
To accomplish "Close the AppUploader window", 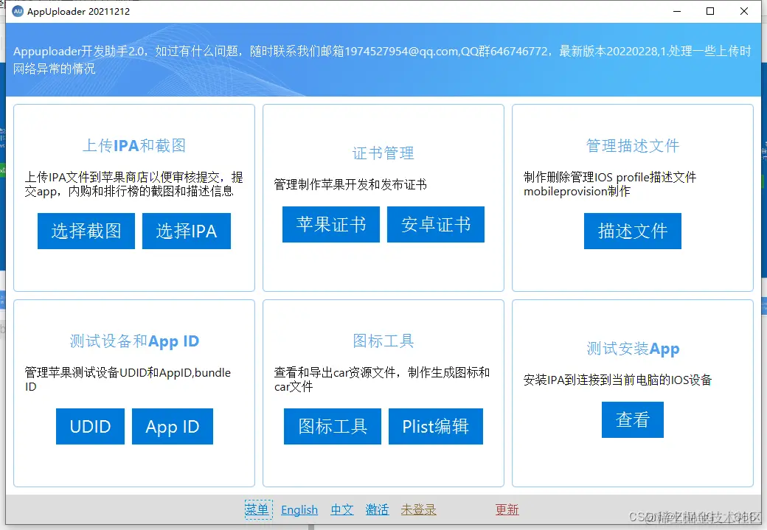I will [x=744, y=11].
